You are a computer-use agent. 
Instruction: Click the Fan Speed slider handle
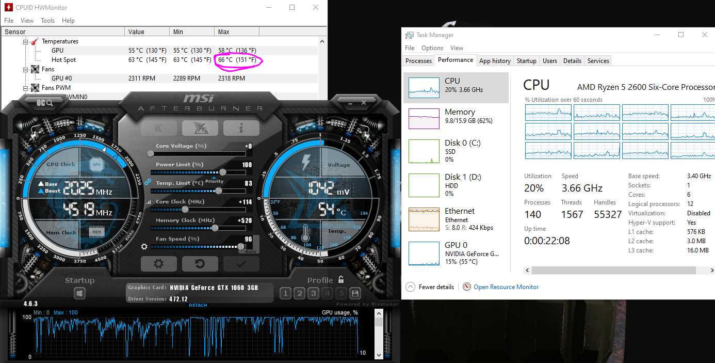click(x=241, y=246)
